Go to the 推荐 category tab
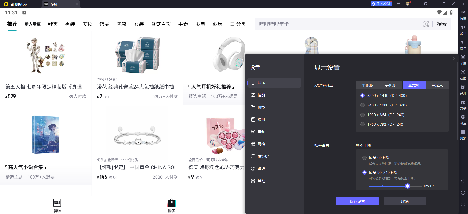 pyautogui.click(x=12, y=24)
